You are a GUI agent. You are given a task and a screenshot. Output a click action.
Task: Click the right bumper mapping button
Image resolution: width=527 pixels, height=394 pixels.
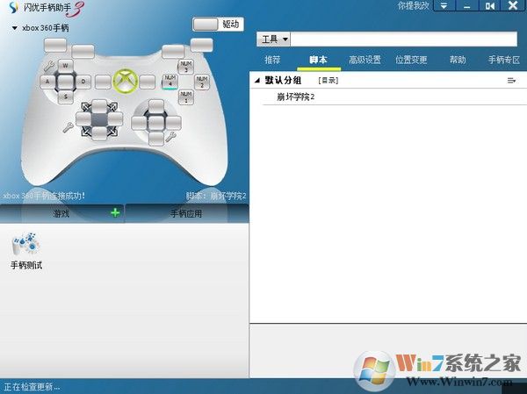click(173, 52)
